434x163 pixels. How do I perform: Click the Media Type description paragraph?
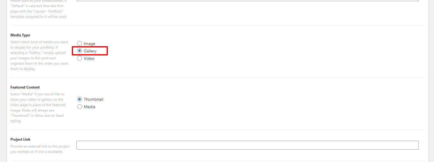(39, 55)
